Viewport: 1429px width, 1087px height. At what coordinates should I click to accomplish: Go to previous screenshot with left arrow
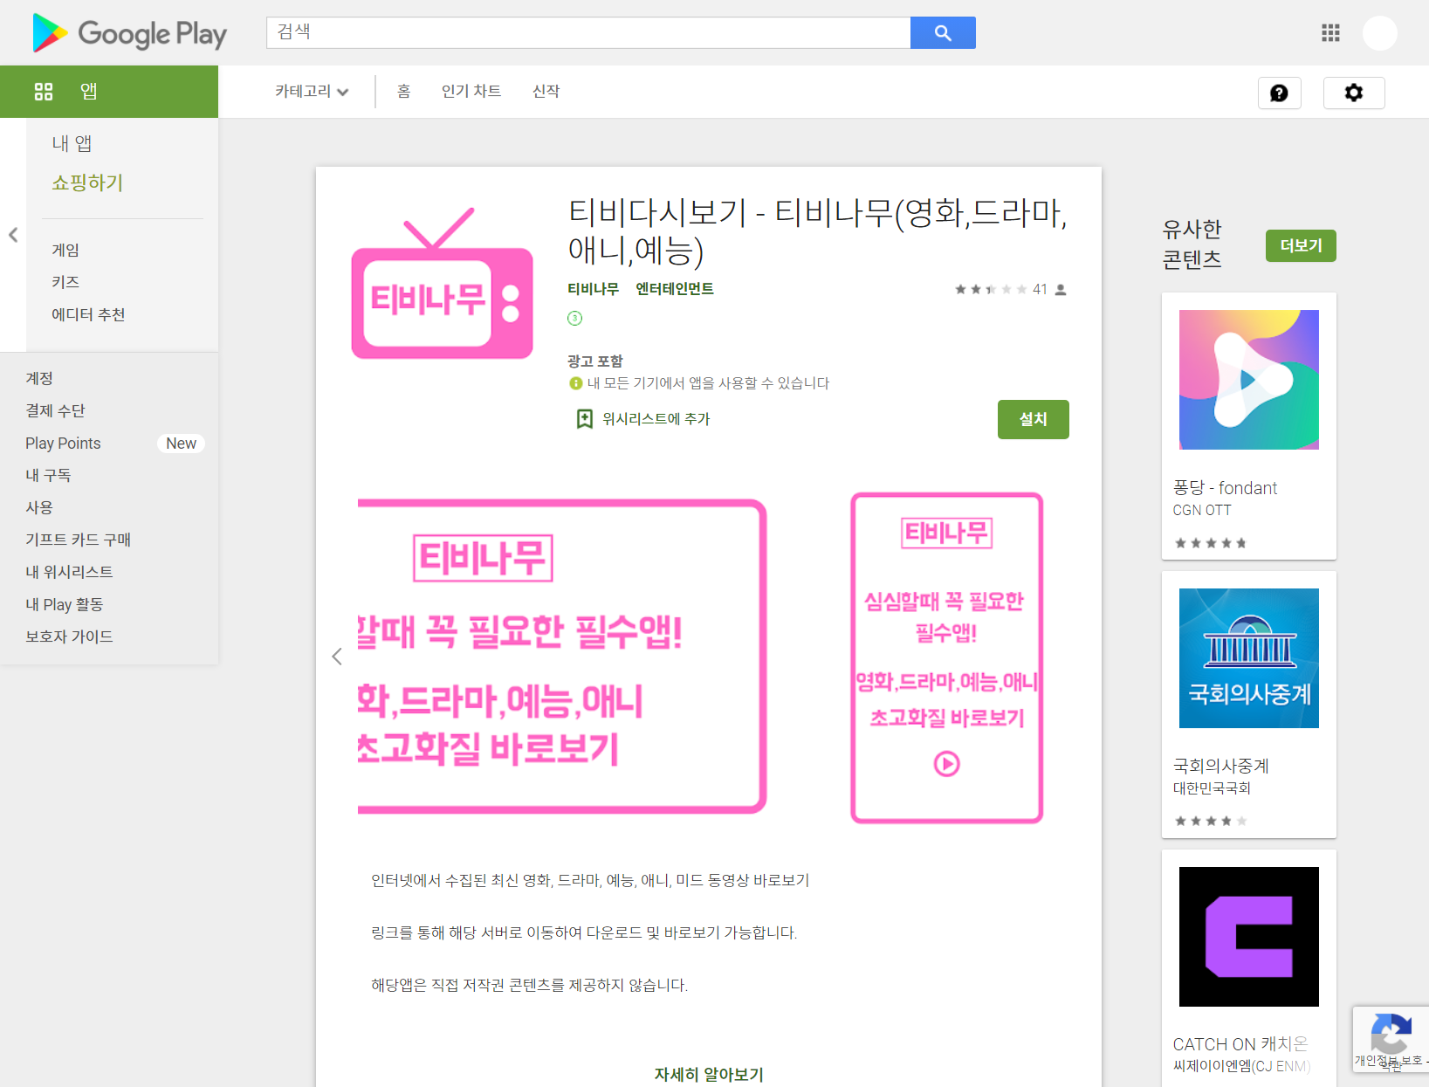click(x=337, y=657)
